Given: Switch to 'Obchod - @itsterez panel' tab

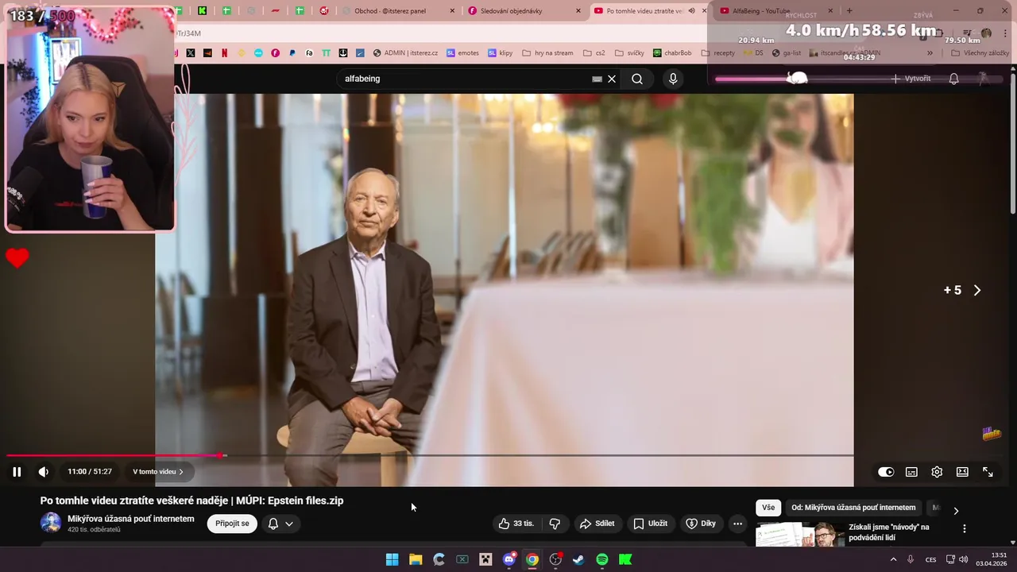Looking at the screenshot, I should [398, 11].
